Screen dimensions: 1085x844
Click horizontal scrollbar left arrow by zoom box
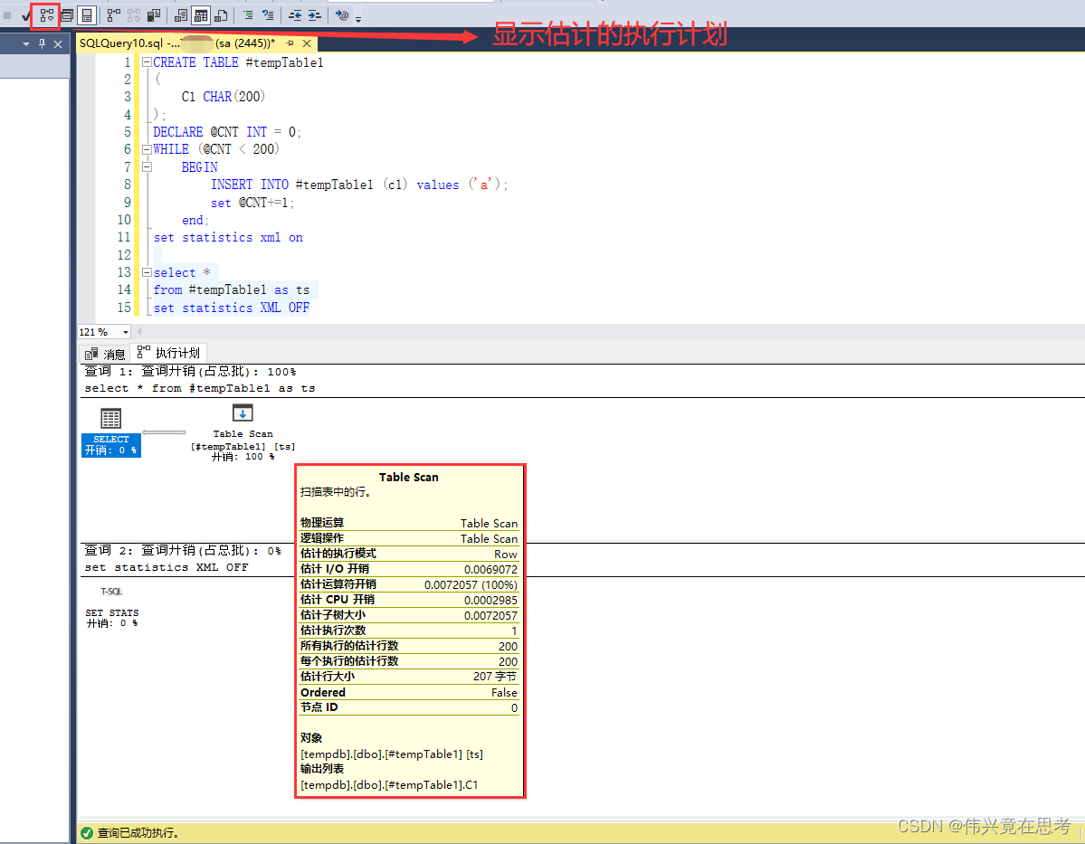pos(139,332)
